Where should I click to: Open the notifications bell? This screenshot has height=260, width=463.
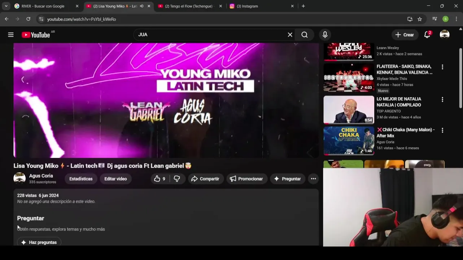[427, 35]
